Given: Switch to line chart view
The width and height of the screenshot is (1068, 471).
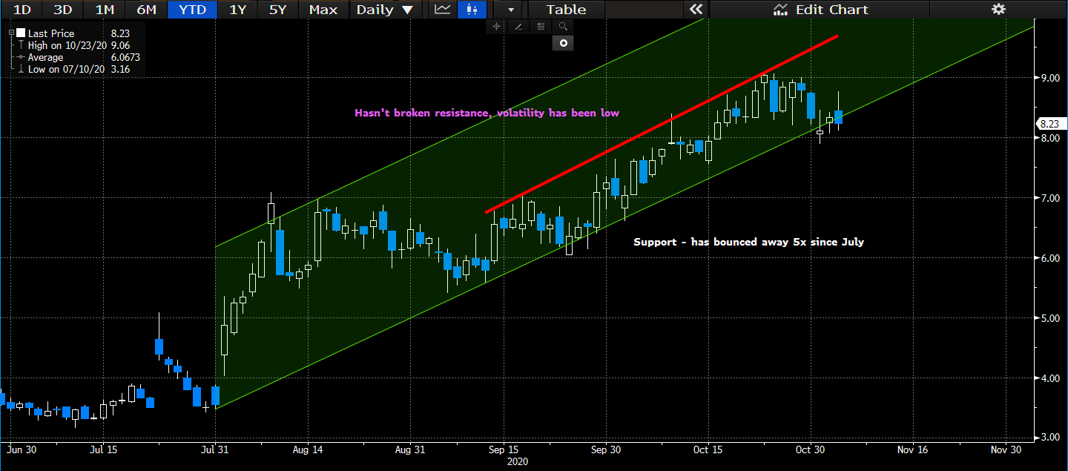Looking at the screenshot, I should pos(441,10).
